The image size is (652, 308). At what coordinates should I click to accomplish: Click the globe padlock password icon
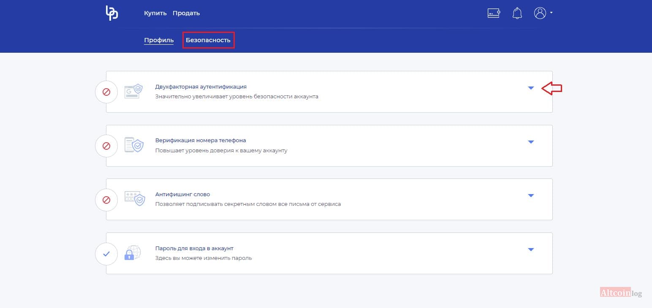132,252
